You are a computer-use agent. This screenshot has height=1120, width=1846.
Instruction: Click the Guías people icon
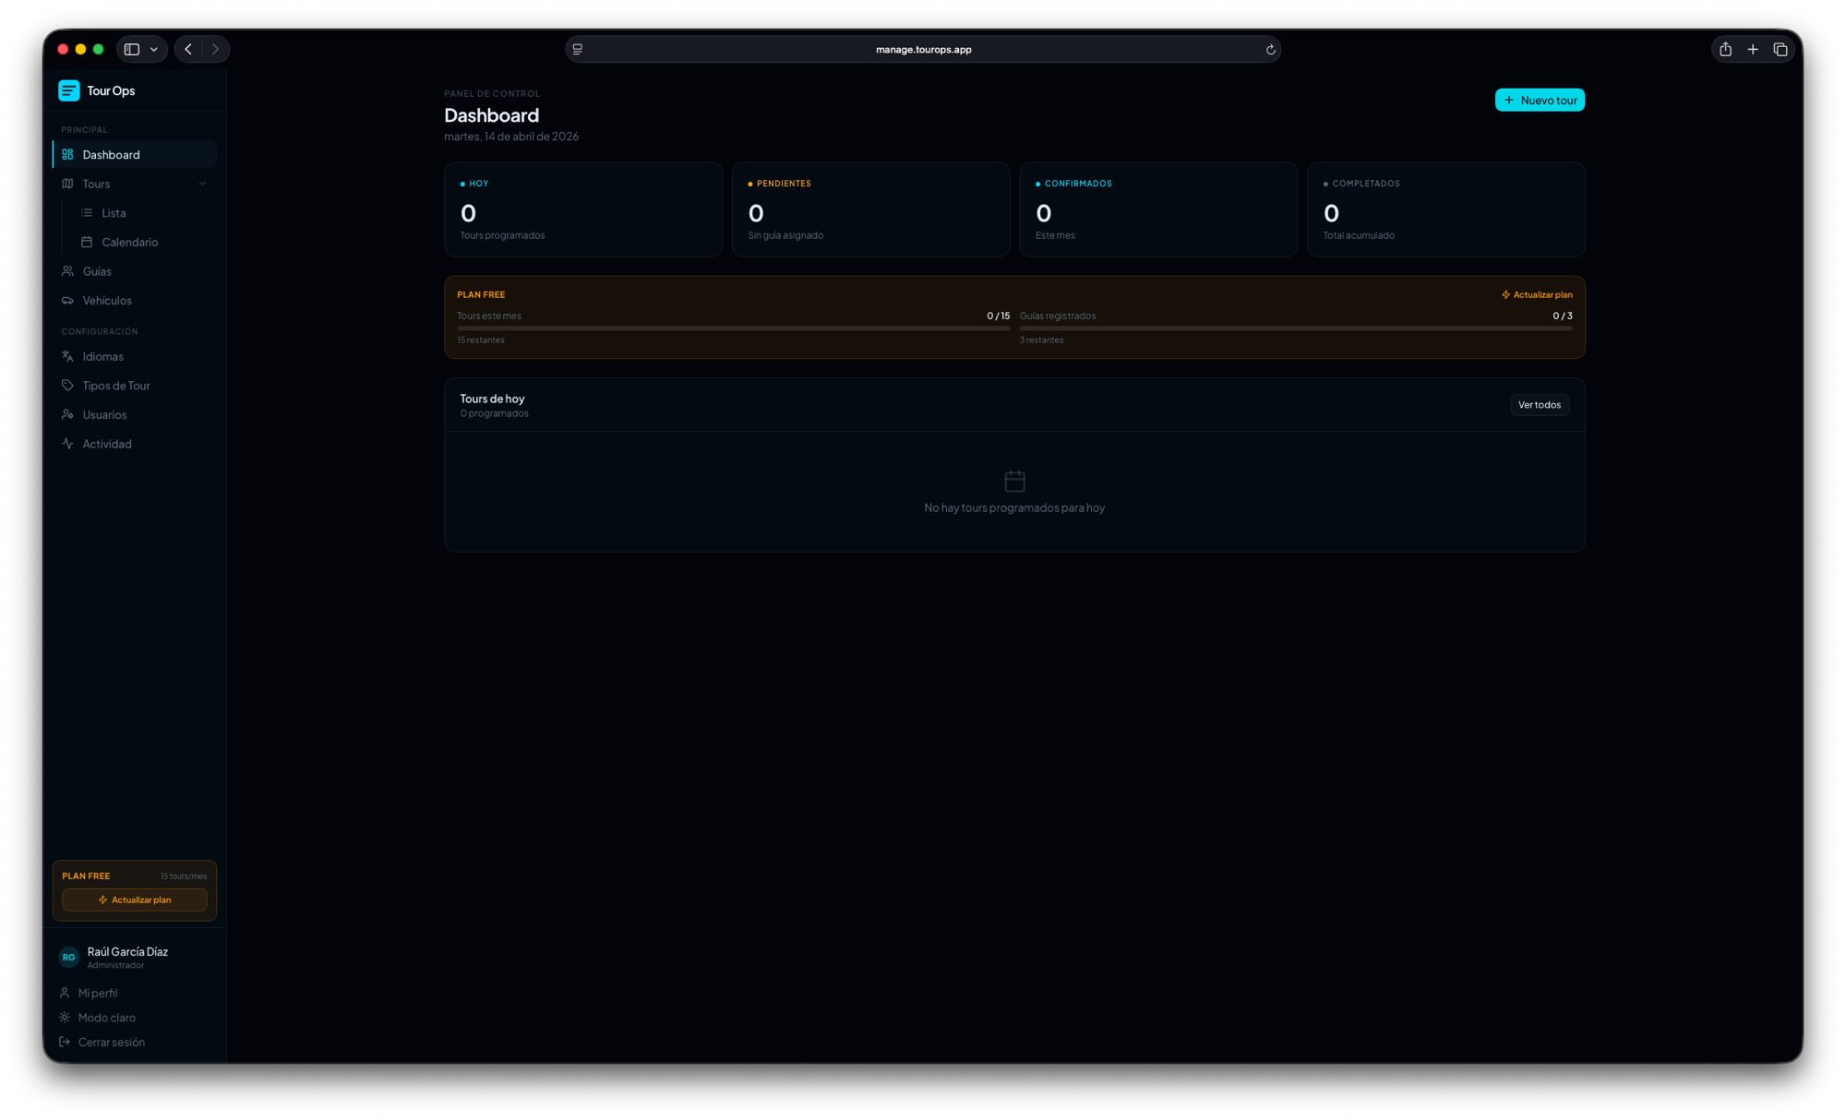[x=67, y=270]
